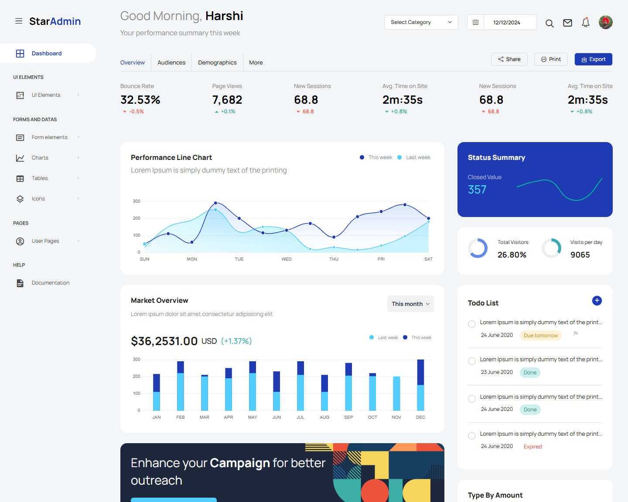This screenshot has height=502, width=628.
Task: Open the mail envelope icon
Action: 567,23
